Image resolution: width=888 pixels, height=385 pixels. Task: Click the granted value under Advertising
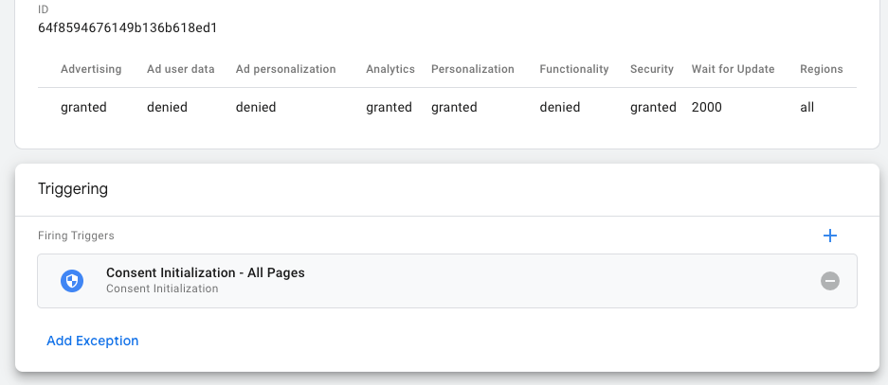(83, 108)
